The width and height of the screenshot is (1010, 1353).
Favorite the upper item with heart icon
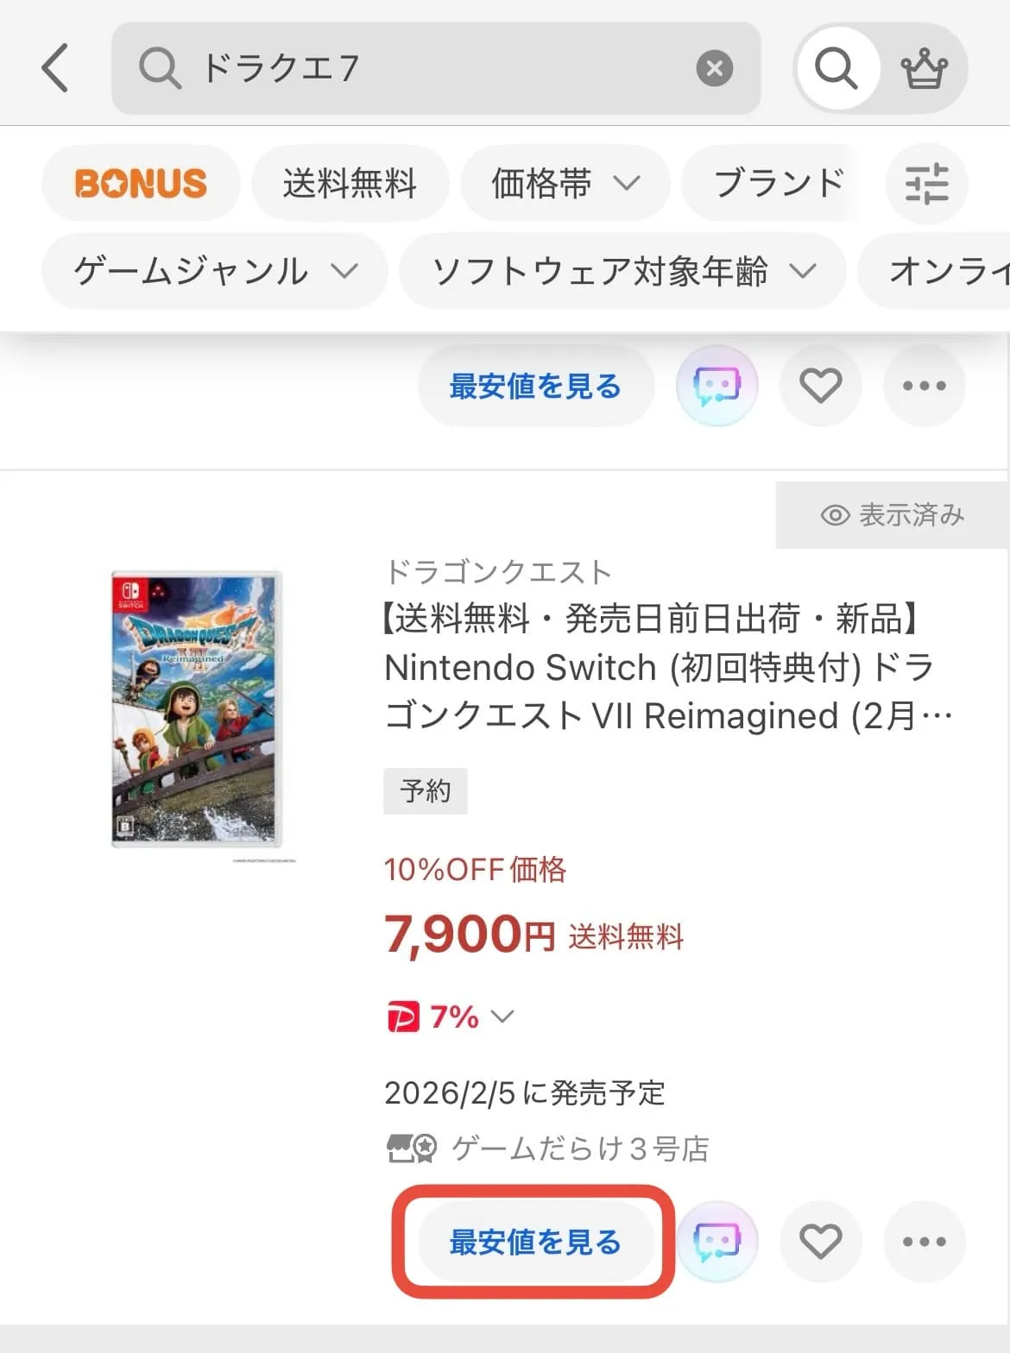coord(820,386)
